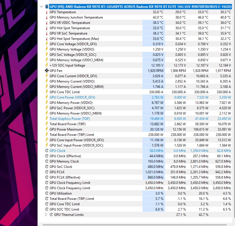Select GPU Memory Current (VDDCI_MEM) label
The width and height of the screenshot is (235, 226).
click(x=77, y=87)
